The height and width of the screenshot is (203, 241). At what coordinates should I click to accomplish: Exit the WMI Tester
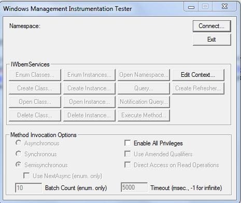tap(212, 39)
